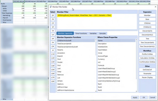Click the Children(I) expansion button
Viewport: 158px width, 101px height.
tap(147, 27)
